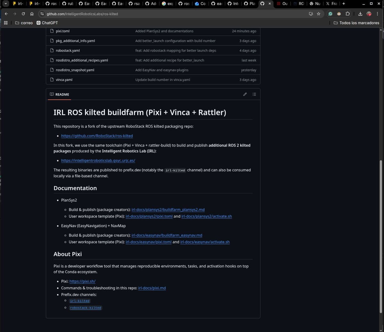Click the browser home icon
Viewport: 384px width, 332px height.
click(x=32, y=14)
